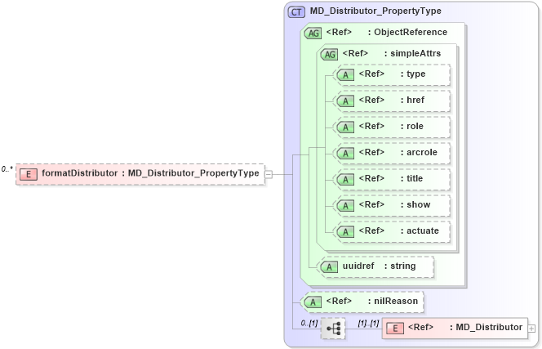Click the ': title' attribute text

click(x=411, y=178)
